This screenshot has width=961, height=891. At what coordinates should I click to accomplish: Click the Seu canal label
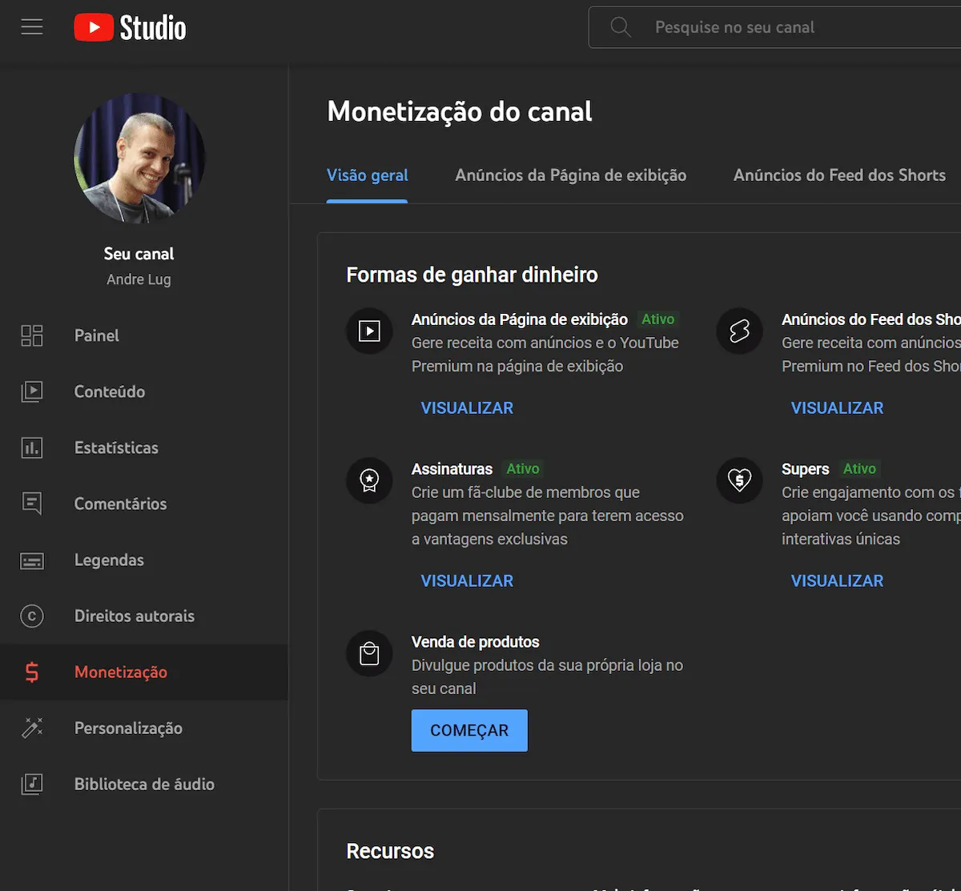(x=139, y=254)
